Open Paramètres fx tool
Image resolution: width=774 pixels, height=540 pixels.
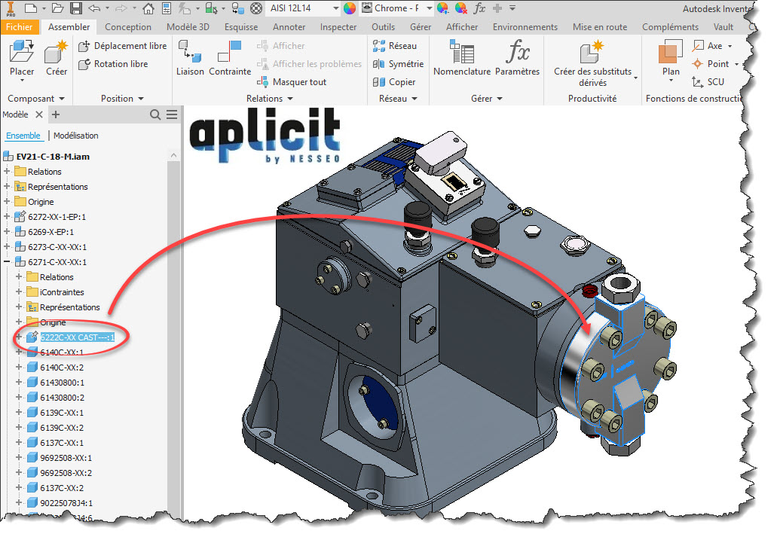coord(517,57)
